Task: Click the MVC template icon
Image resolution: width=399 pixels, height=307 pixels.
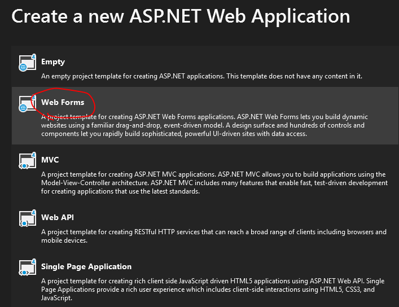Action: pos(27,161)
